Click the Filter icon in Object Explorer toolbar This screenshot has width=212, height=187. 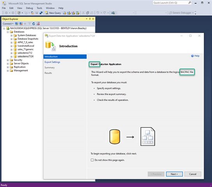point(30,24)
